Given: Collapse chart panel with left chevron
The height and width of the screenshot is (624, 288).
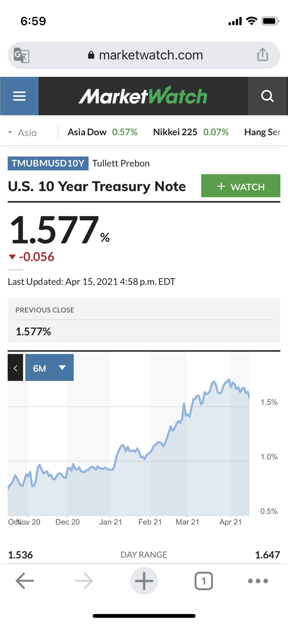Looking at the screenshot, I should pos(15,368).
